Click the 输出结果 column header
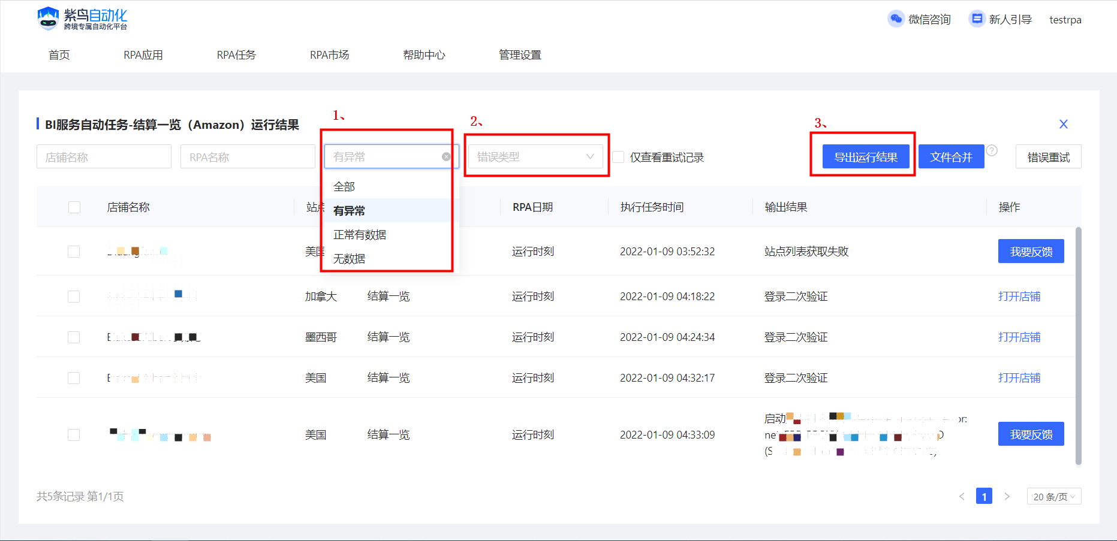Screen dimensions: 1117x541 coord(786,207)
